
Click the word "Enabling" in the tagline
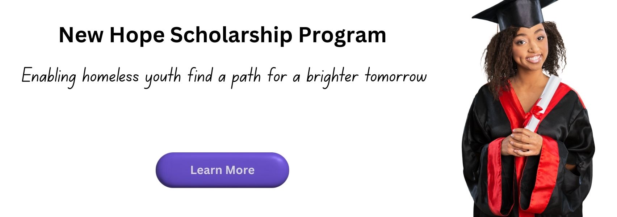[49, 77]
